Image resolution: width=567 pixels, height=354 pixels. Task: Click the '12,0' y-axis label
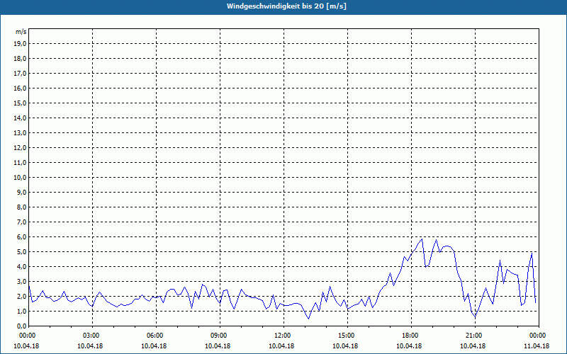point(21,147)
